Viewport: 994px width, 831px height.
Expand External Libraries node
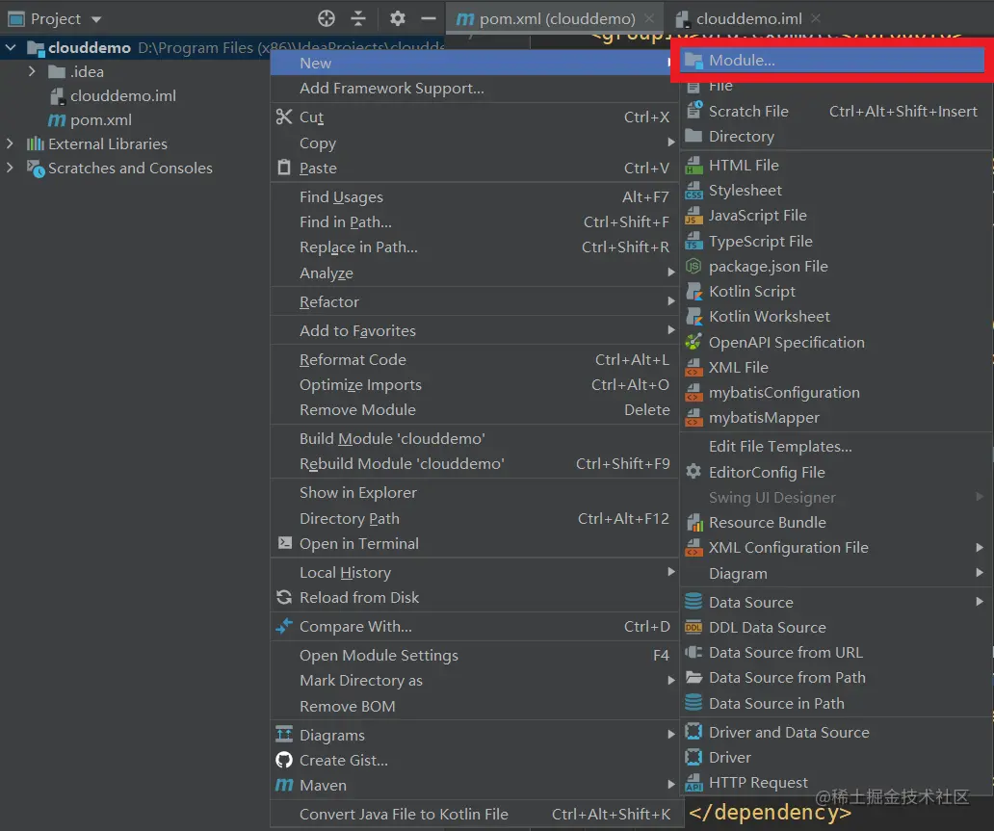click(x=10, y=143)
